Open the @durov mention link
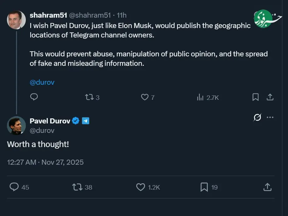 tap(42, 82)
